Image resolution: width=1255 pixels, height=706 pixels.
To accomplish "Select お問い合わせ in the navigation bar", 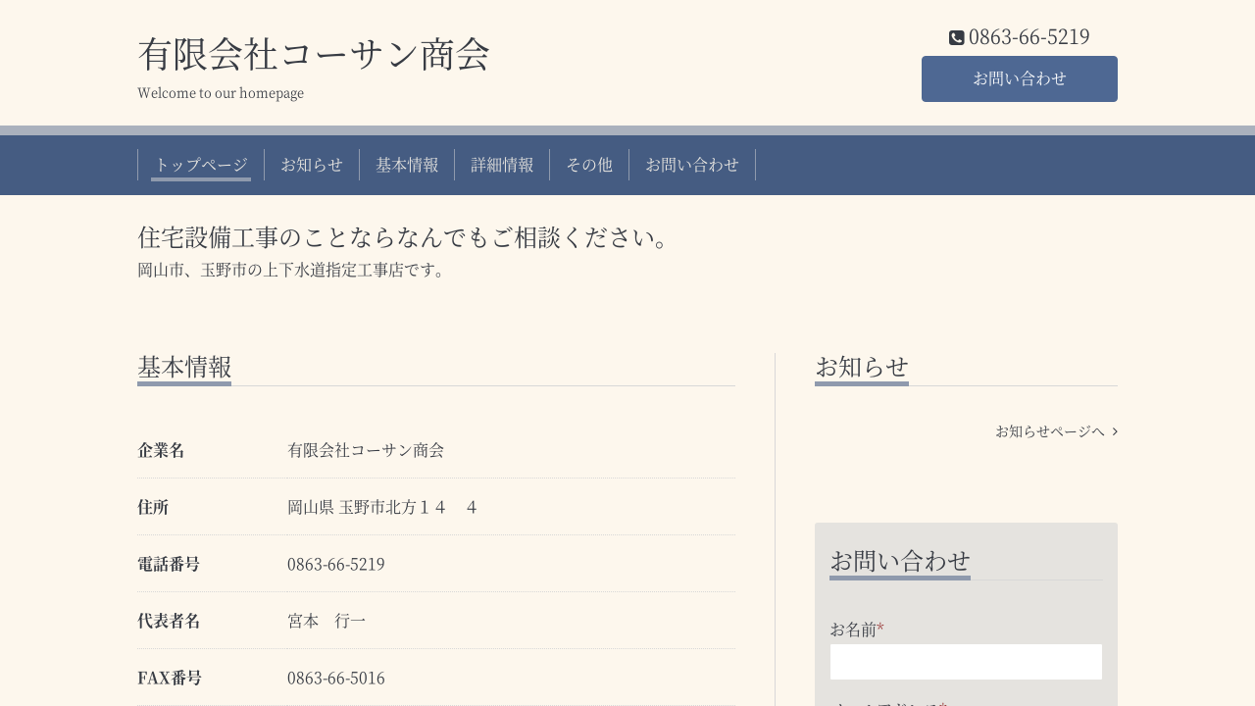I will click(692, 165).
